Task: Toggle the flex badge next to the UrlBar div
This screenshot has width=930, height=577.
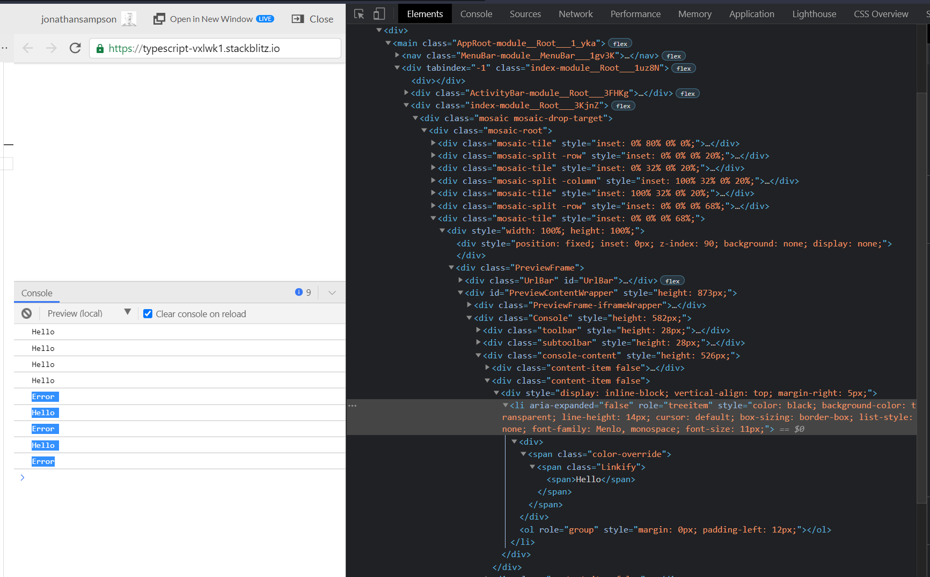Action: 672,280
